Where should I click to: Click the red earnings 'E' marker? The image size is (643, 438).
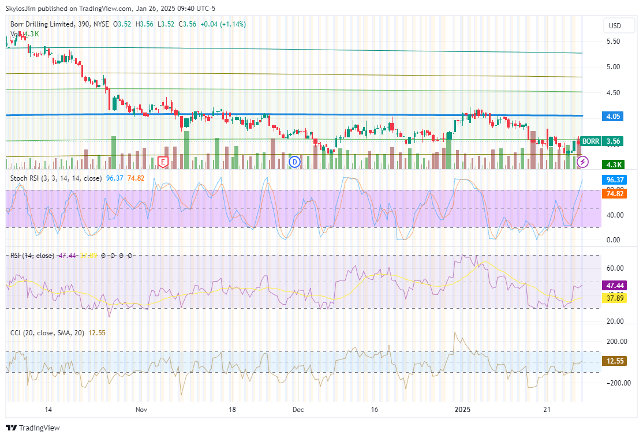click(x=163, y=162)
